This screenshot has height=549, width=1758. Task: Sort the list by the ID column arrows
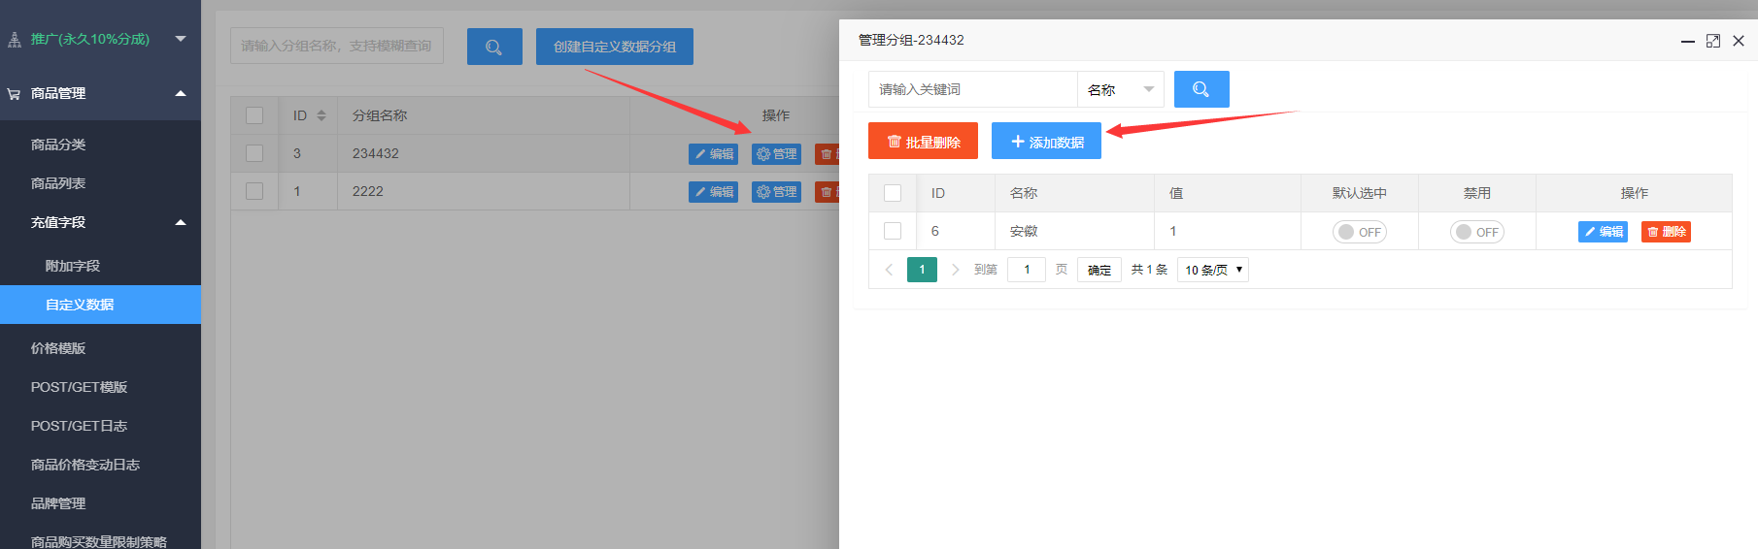coord(321,115)
